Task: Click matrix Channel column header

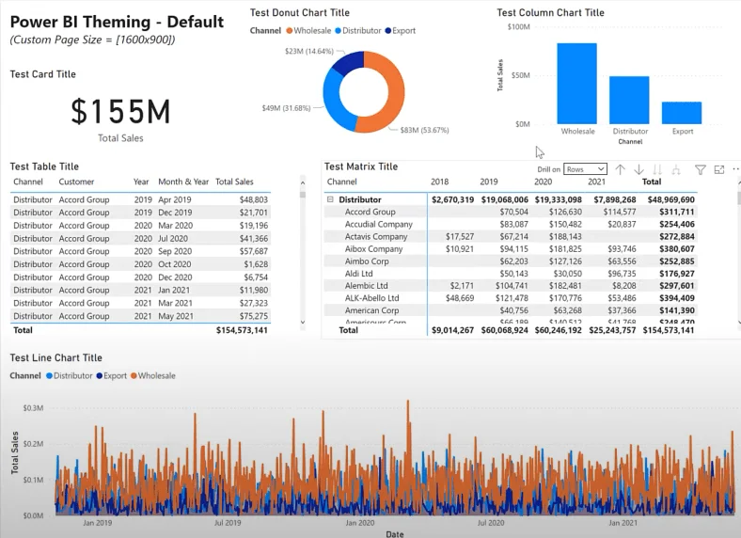Action: point(341,182)
